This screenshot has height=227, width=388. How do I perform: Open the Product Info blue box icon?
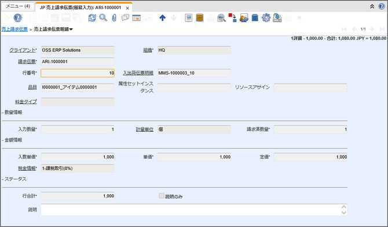coord(255,18)
